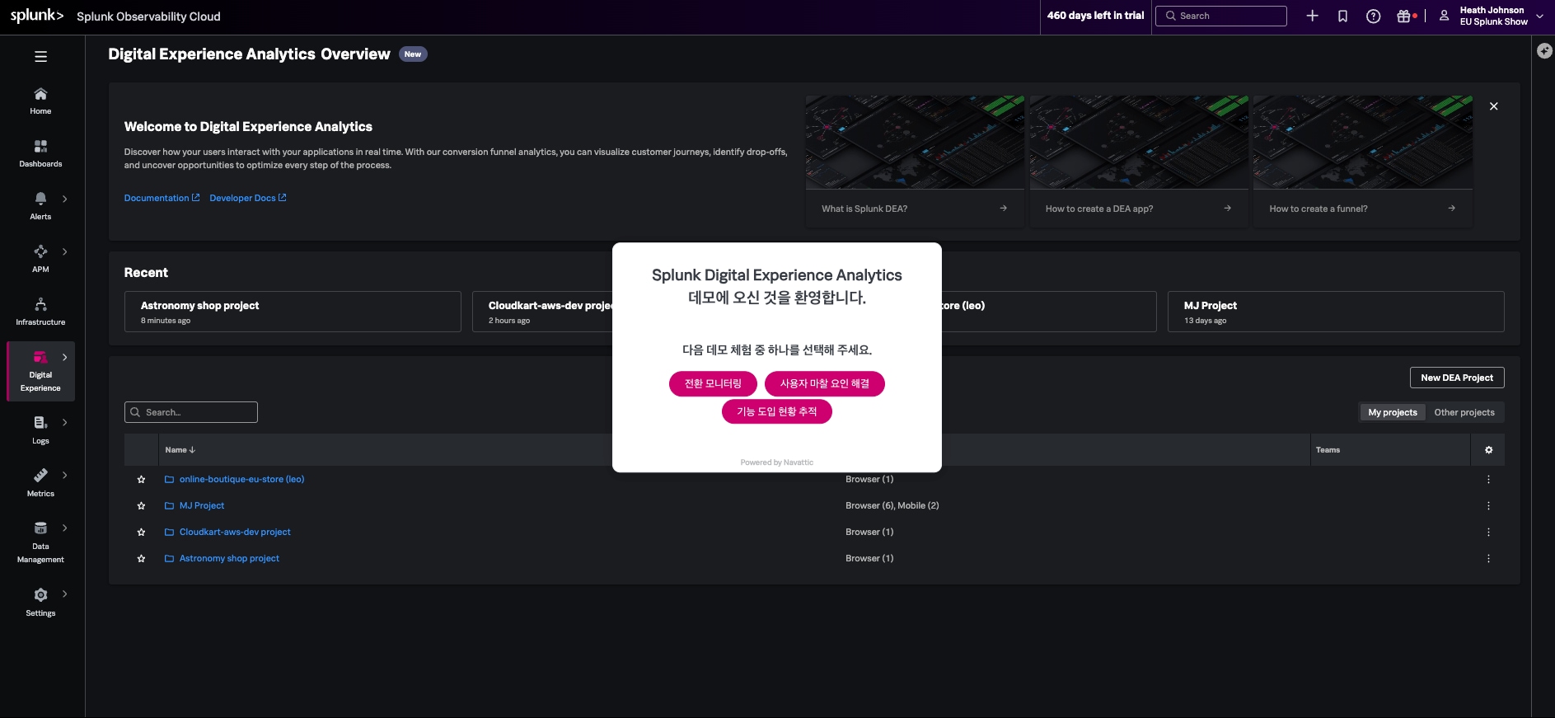Screen dimensions: 1555x718
Task: Expand the Settings submenu chevron
Action: [64, 594]
